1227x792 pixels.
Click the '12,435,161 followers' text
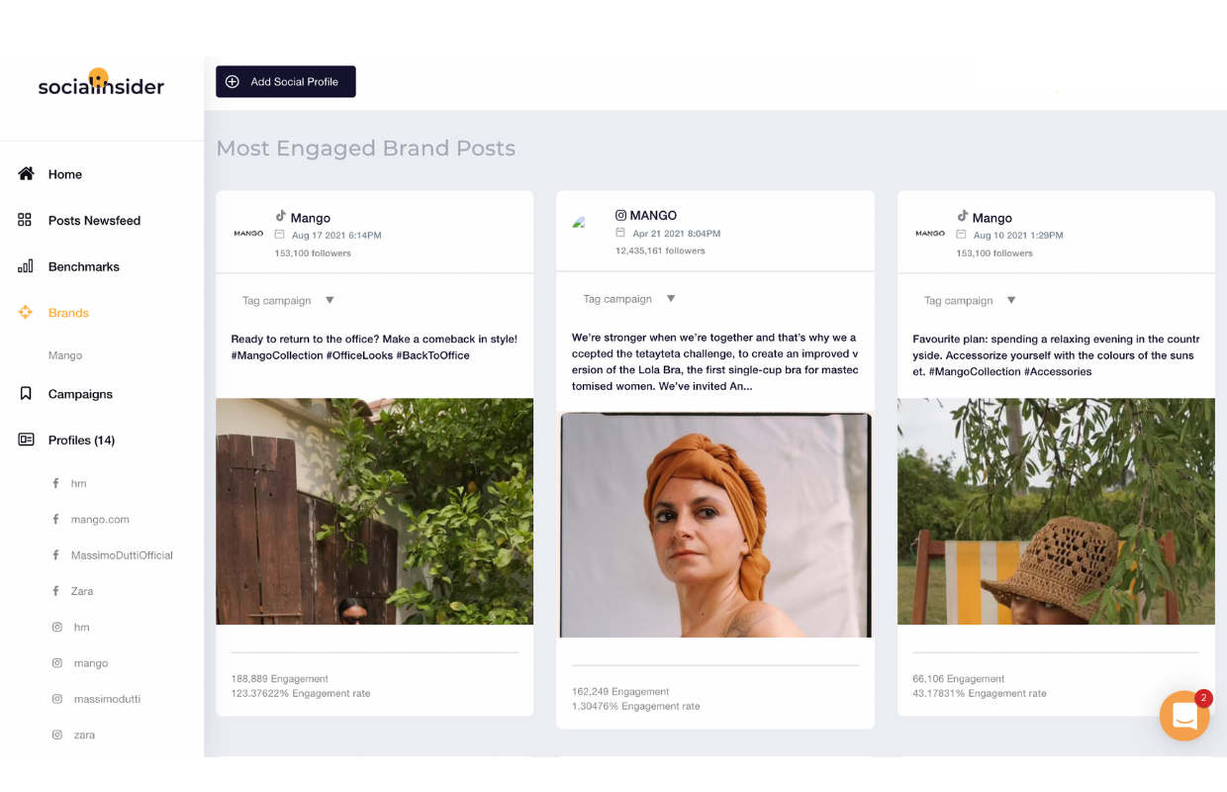660,250
